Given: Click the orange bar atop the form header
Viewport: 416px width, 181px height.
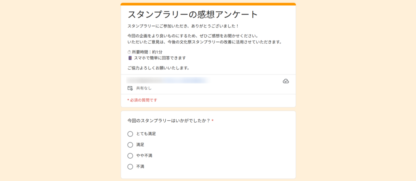Looking at the screenshot, I should [208, 4].
